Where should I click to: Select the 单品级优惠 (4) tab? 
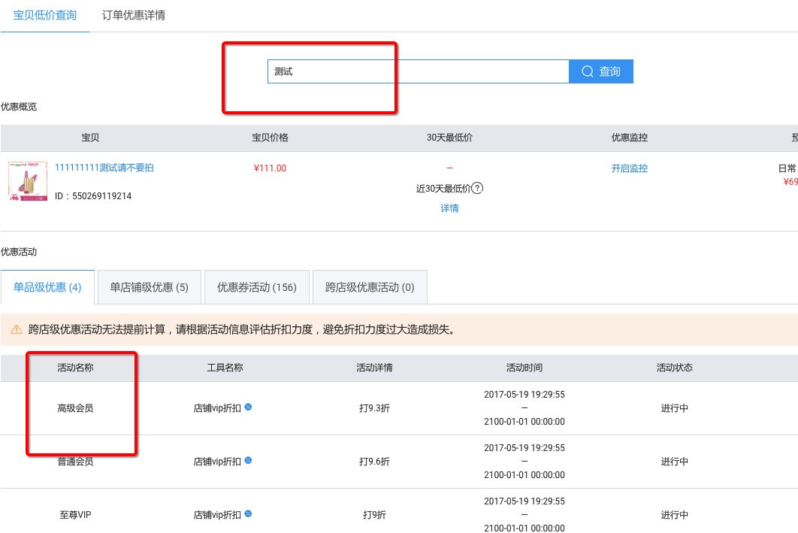pyautogui.click(x=47, y=287)
